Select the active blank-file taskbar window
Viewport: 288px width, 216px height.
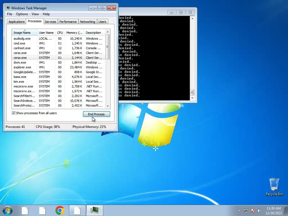[x=77, y=210]
